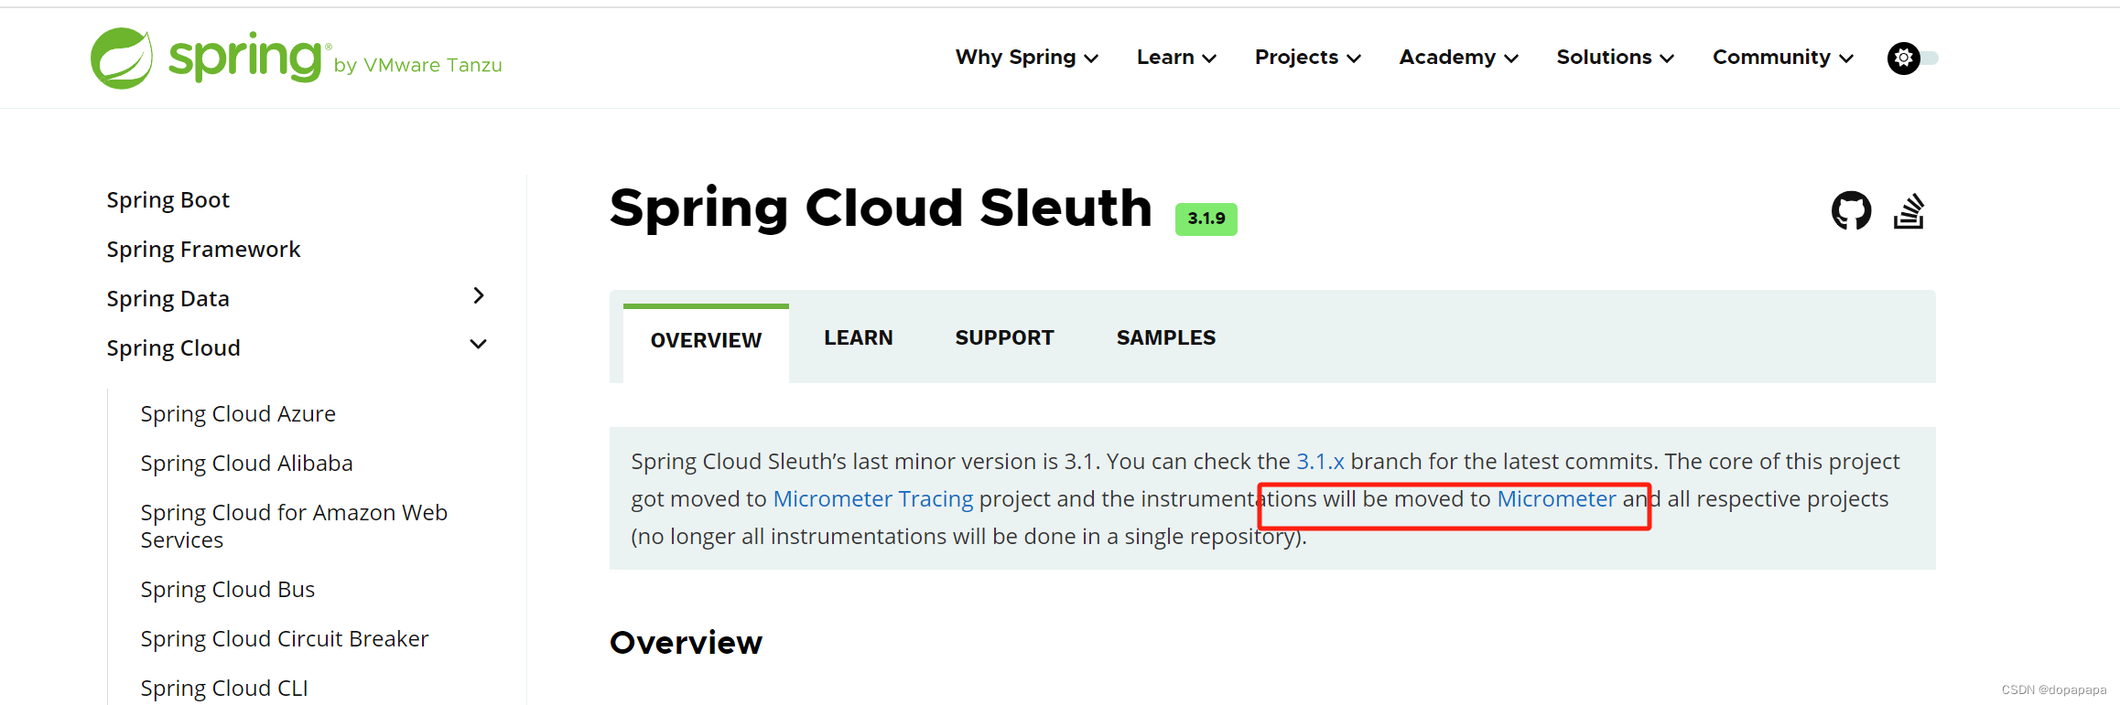Click the Overview section heading

[x=686, y=643]
